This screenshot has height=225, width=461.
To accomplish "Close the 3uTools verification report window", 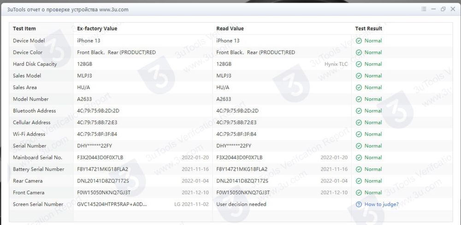I will (453, 9).
